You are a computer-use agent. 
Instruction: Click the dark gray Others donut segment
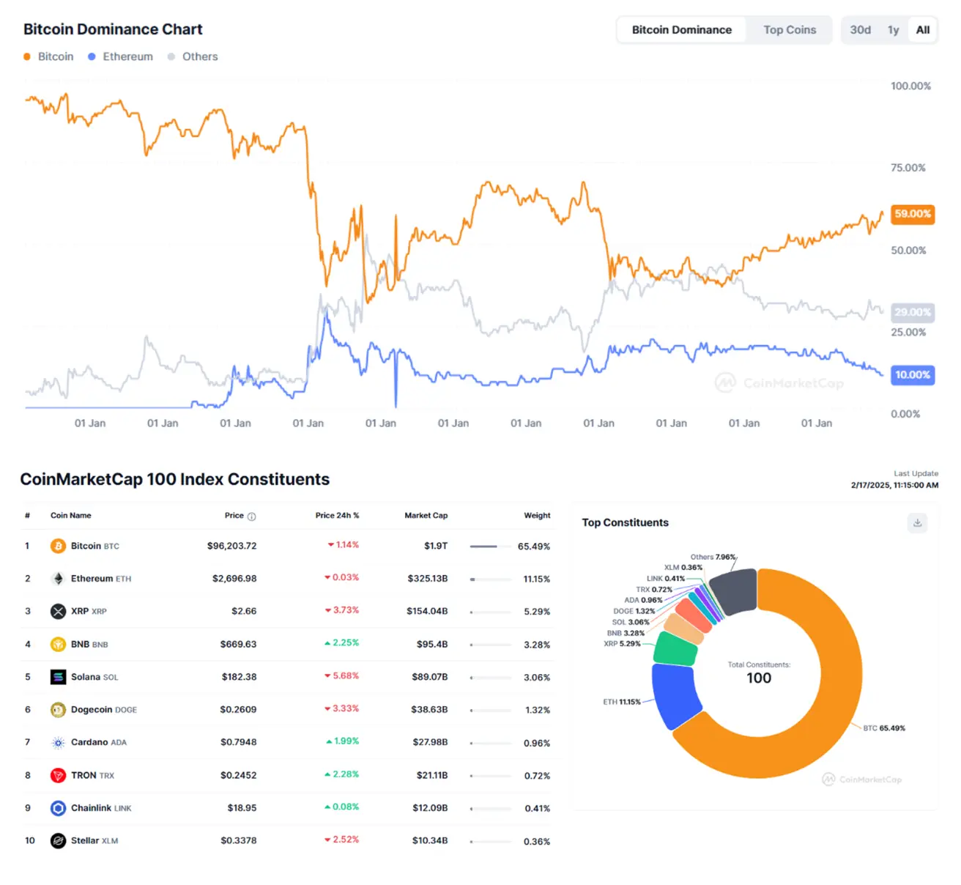[734, 590]
